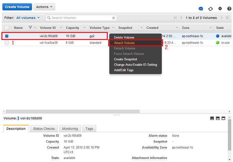Switch to the Status Checks tab

44,128
